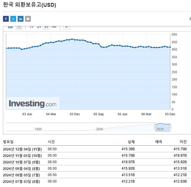Viewport: 191px width, 187px height.
Task: Click the right handle of range navigator
Action: [x=170, y=127]
